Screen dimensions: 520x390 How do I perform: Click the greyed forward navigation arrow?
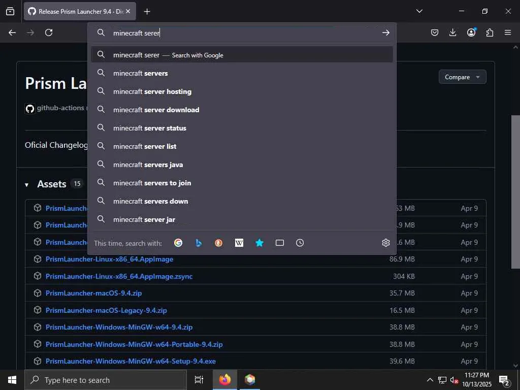click(30, 32)
